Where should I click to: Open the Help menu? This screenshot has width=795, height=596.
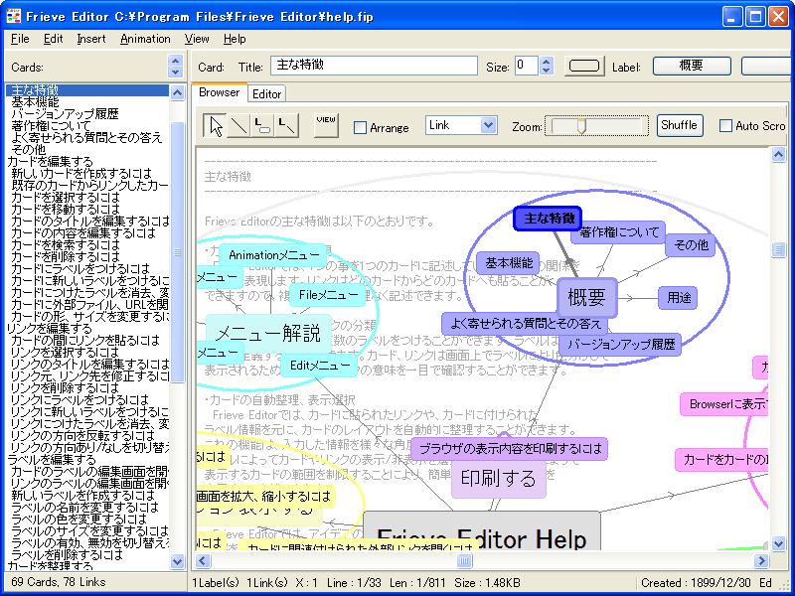(x=235, y=39)
